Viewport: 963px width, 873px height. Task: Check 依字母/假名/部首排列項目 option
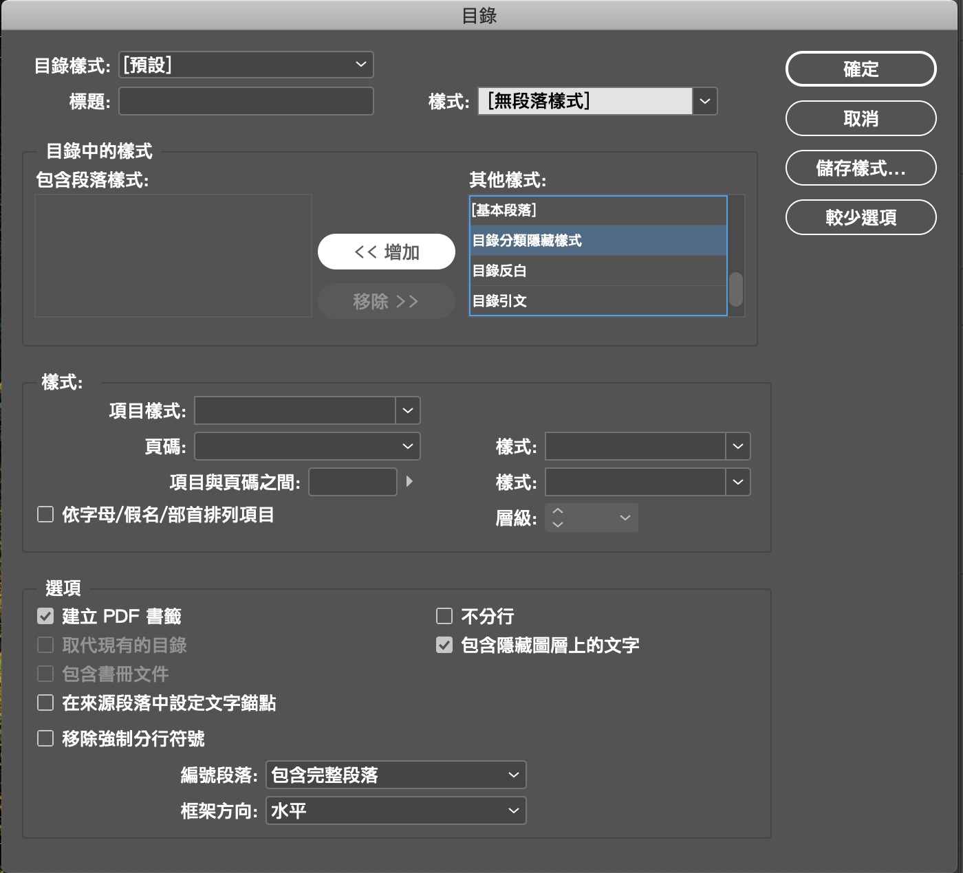pyautogui.click(x=45, y=514)
